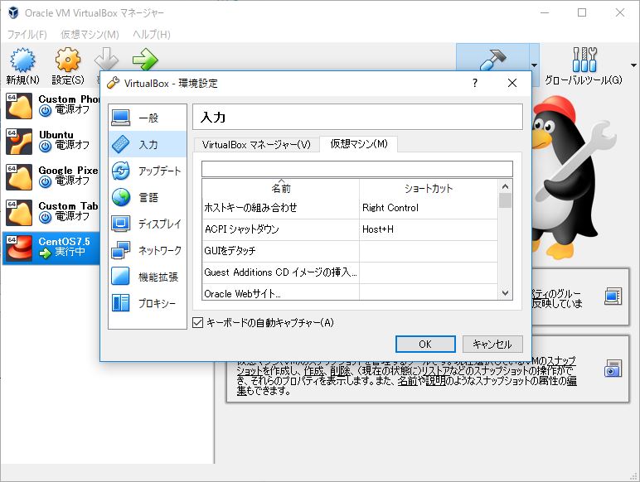The height and width of the screenshot is (482, 640).
Task: Click the 作成 link in snapshot description
Action: (313, 371)
